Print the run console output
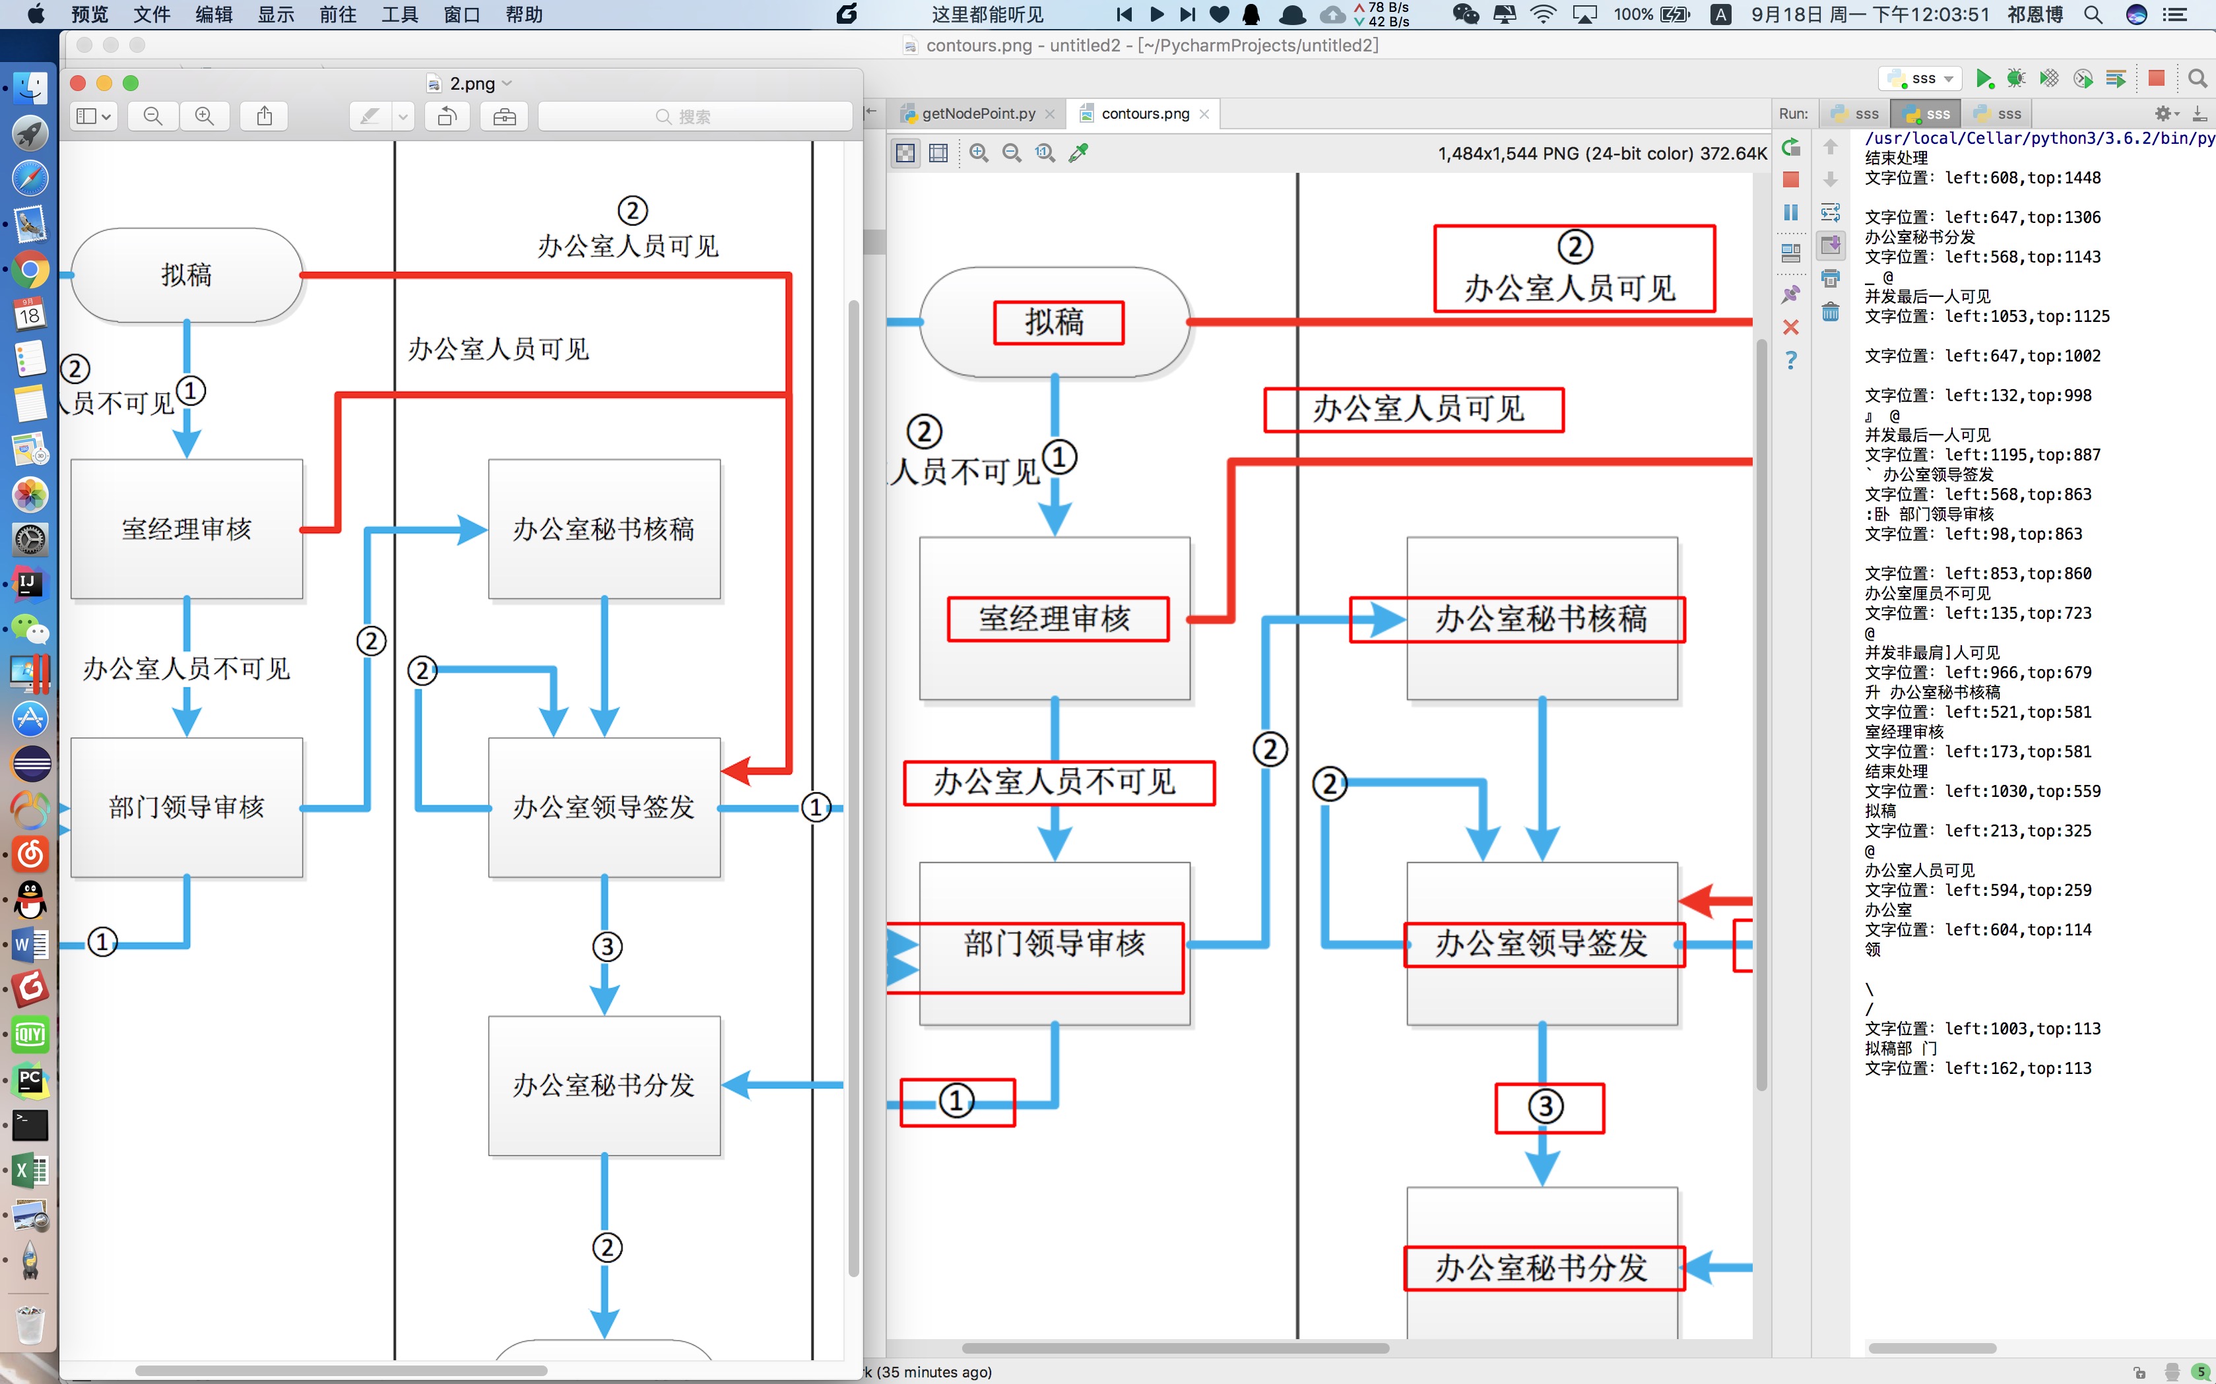Viewport: 2216px width, 1384px height. click(1829, 278)
